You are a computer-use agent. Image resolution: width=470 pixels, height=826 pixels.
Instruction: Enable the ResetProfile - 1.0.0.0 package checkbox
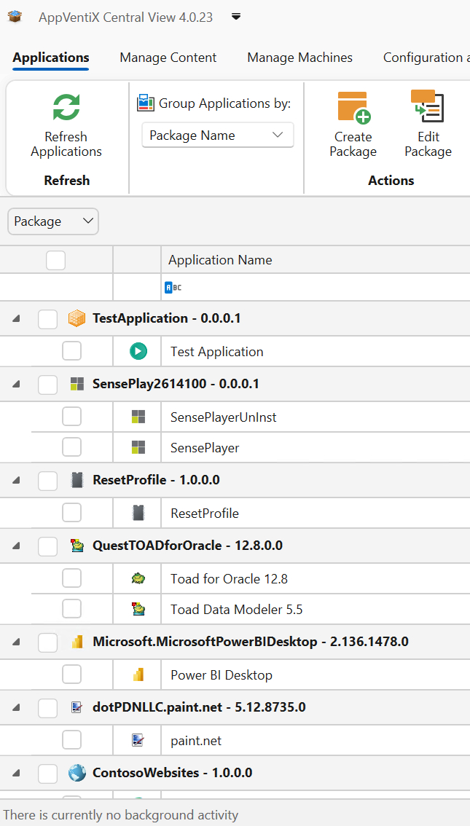pos(47,480)
